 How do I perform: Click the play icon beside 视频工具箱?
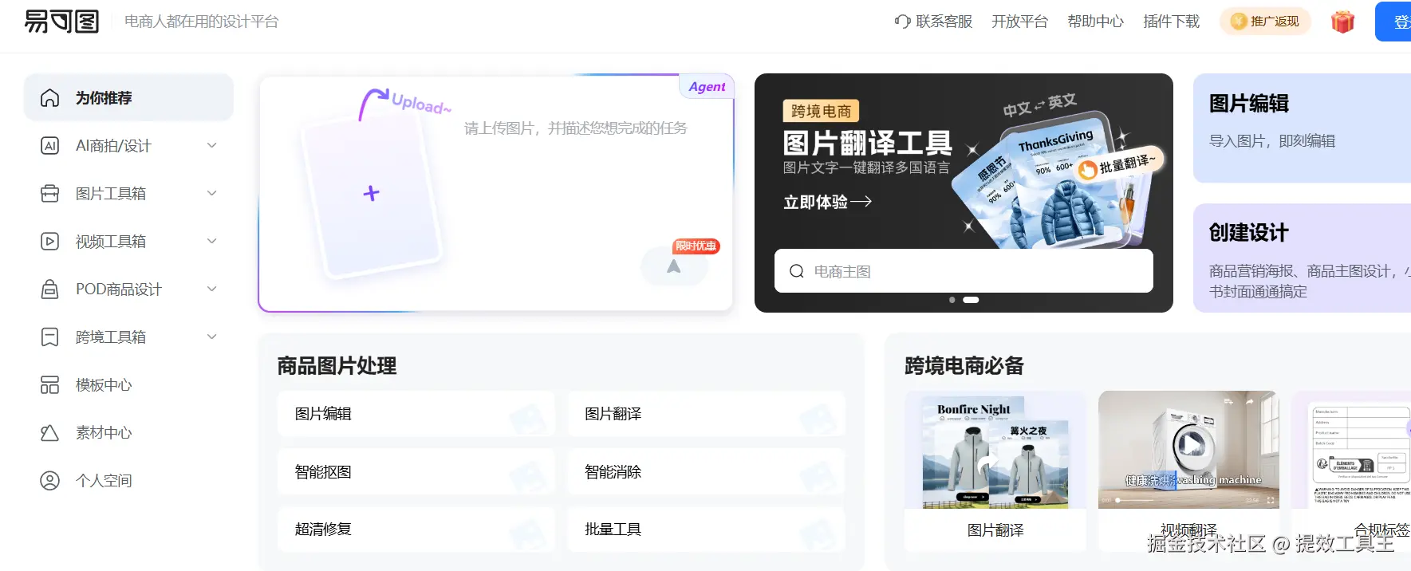(49, 242)
